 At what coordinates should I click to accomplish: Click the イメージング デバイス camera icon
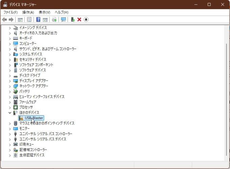(16, 28)
